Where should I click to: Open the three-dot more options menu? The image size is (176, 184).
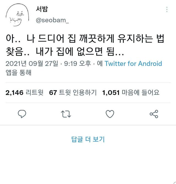click(x=167, y=10)
